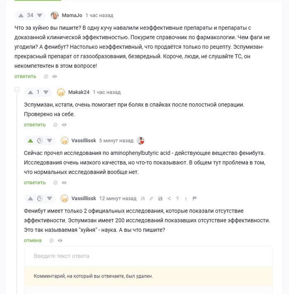
Task: Toggle eye icon under Makak24's comment
Action: tap(64, 125)
